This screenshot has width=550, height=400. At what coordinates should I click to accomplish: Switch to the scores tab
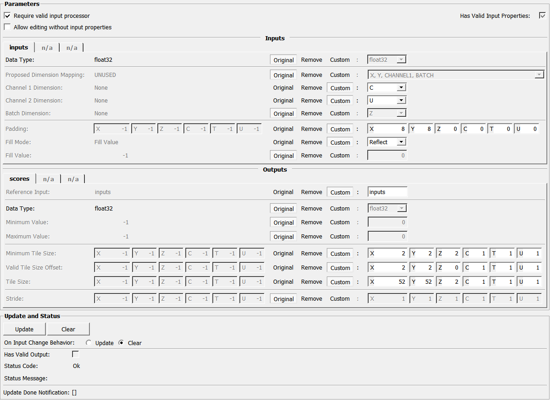tap(20, 179)
